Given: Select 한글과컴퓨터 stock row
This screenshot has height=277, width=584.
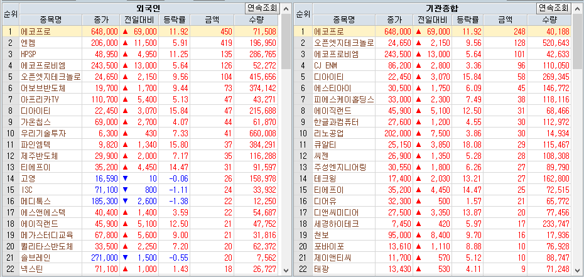Looking at the screenshot, I should pos(433,122).
